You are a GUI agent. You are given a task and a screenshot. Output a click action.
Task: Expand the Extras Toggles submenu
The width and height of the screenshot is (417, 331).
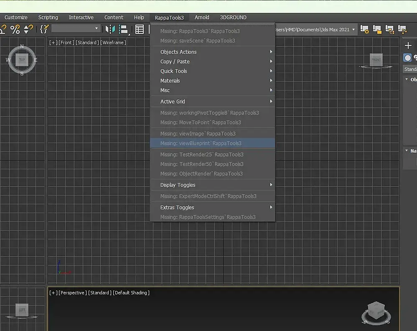tap(213, 207)
